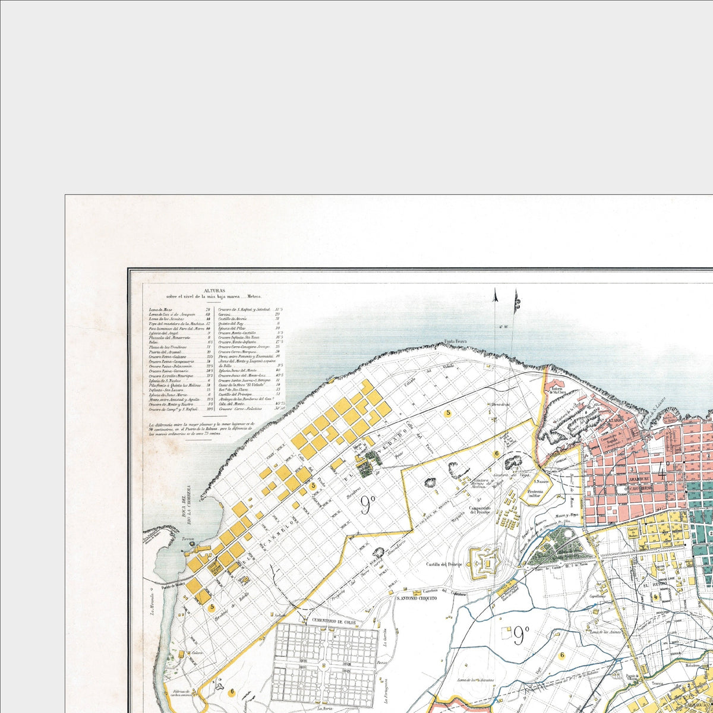
Task: Click the 'ALTURAS' table heading
Action: point(214,291)
